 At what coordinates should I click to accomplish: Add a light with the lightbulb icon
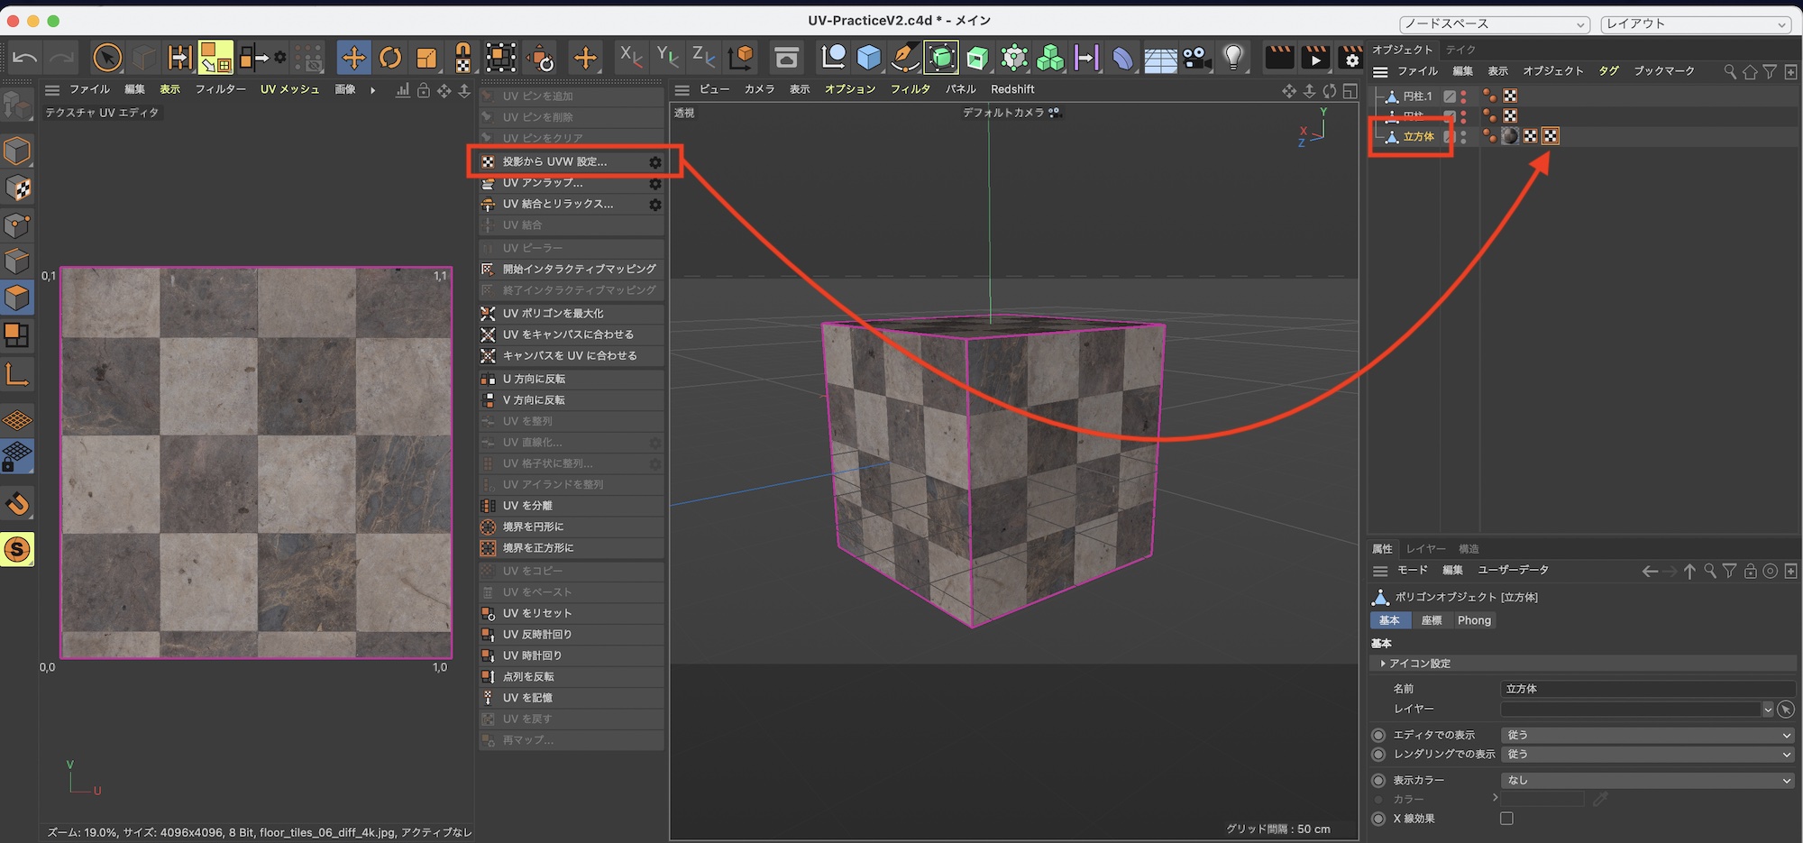pyautogui.click(x=1233, y=58)
